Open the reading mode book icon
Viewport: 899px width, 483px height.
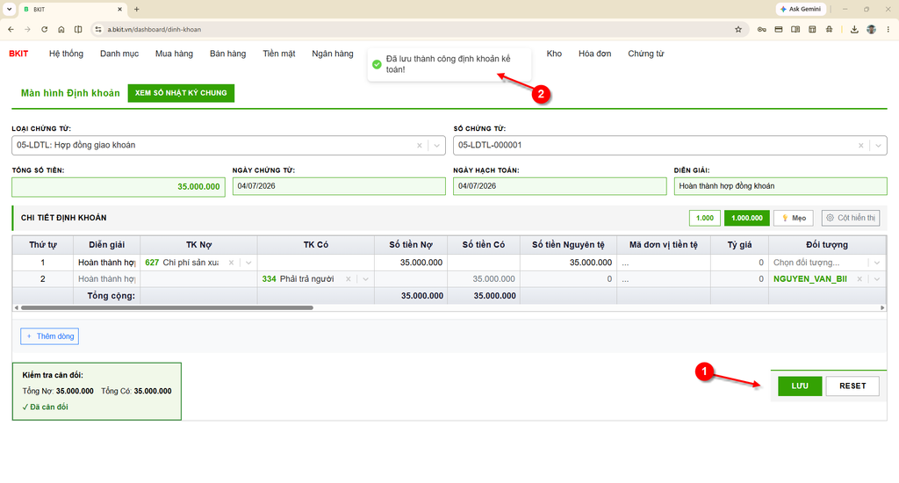(x=795, y=29)
